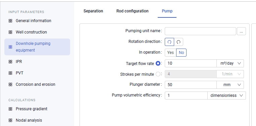Click the IPR sidebar icon

click(x=10, y=62)
